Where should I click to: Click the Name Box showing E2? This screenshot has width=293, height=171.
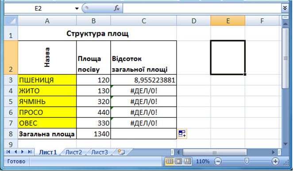pyautogui.click(x=39, y=8)
